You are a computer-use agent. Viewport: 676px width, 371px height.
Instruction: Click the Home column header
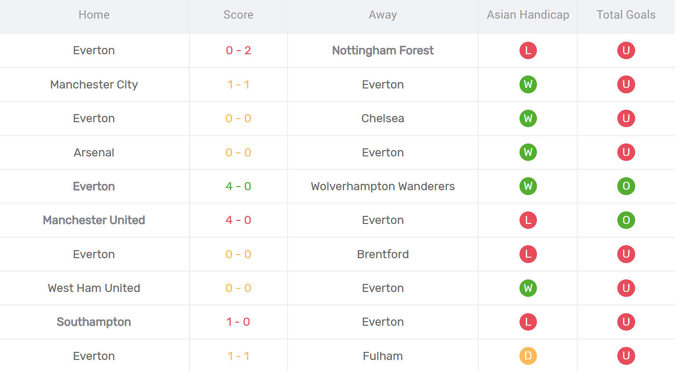tap(94, 15)
